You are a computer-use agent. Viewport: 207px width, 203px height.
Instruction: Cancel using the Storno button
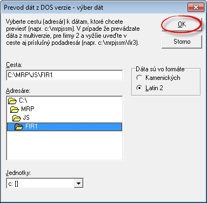coord(182,42)
